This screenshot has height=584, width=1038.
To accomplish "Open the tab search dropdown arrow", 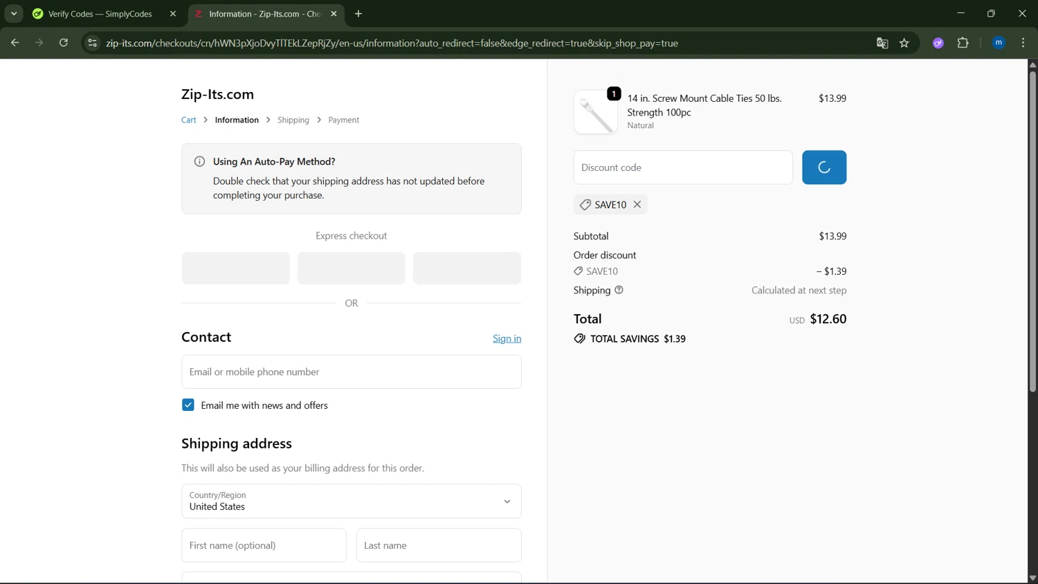I will pyautogui.click(x=14, y=13).
